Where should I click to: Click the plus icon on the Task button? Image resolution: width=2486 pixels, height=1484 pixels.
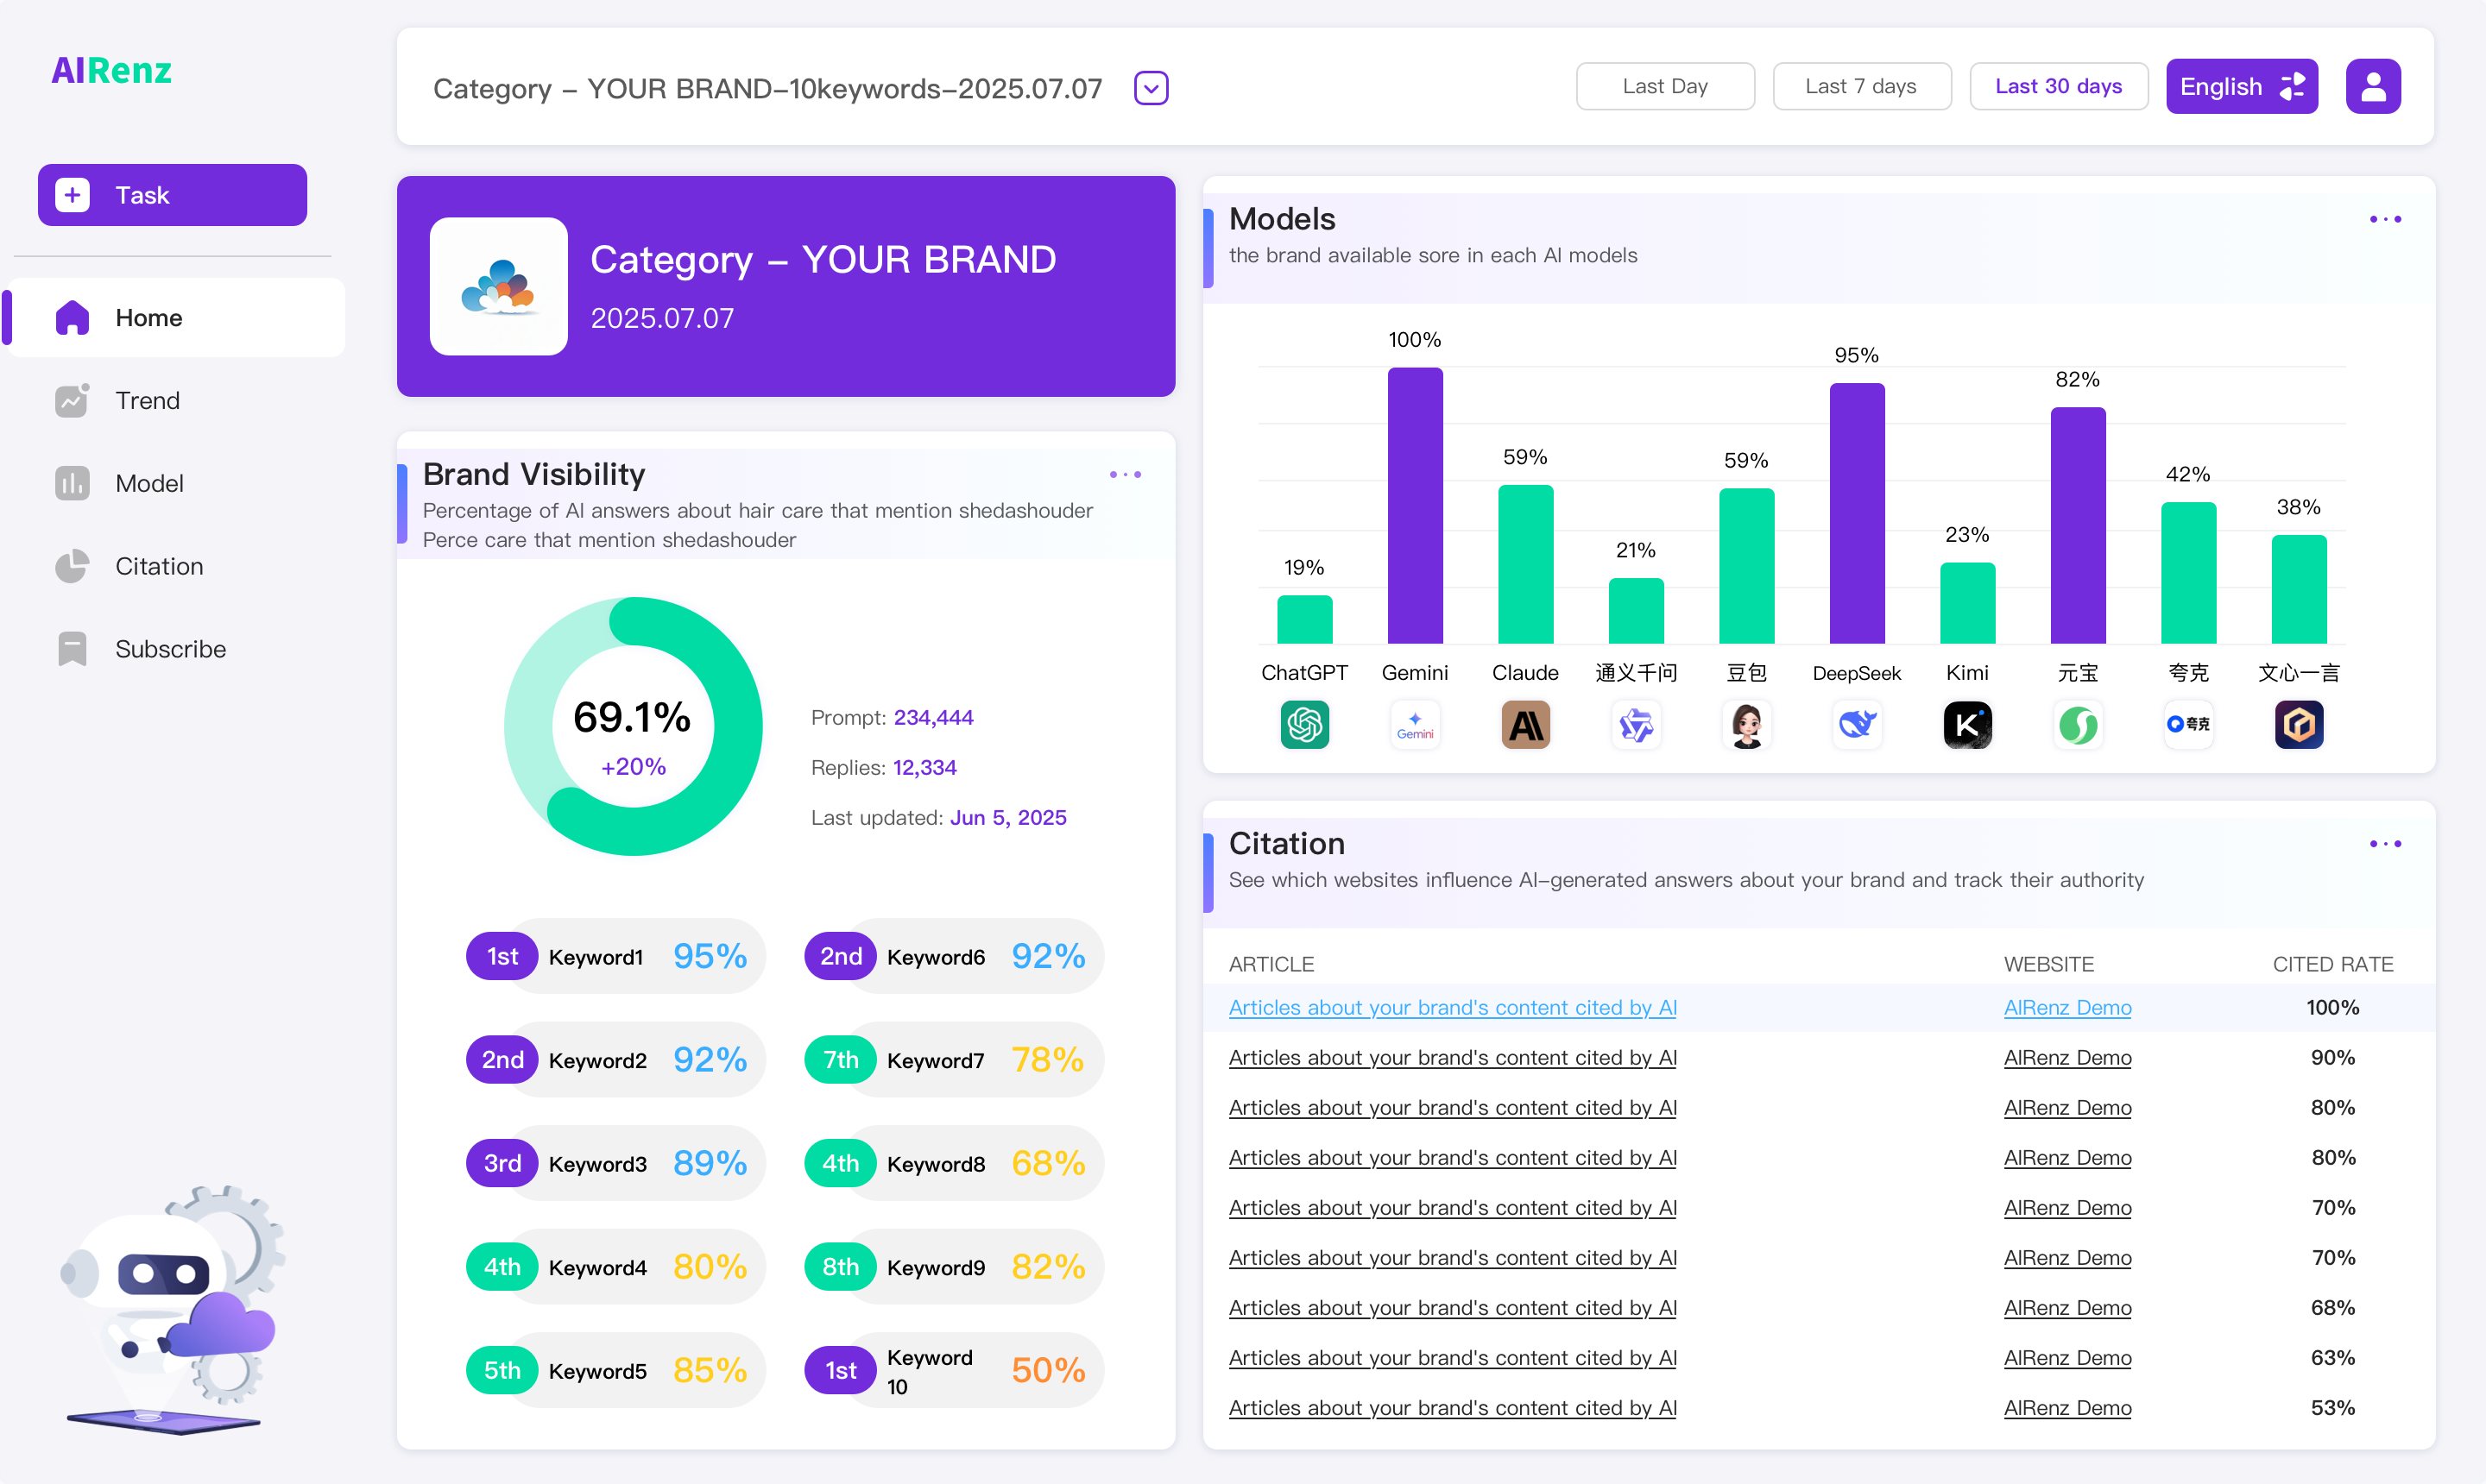(72, 195)
